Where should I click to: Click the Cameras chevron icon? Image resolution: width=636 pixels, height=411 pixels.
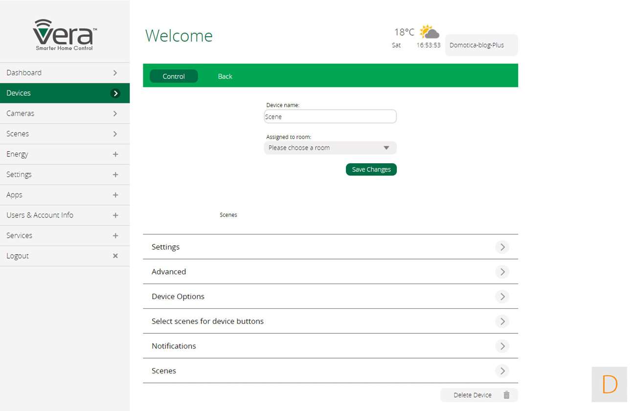115,113
